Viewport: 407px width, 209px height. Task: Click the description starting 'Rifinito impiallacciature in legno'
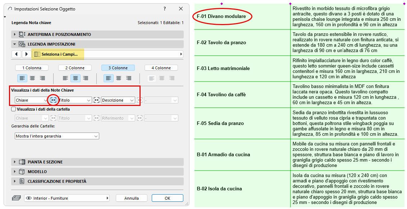point(346,69)
